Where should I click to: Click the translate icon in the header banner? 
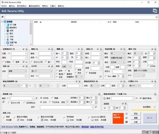click(155, 11)
